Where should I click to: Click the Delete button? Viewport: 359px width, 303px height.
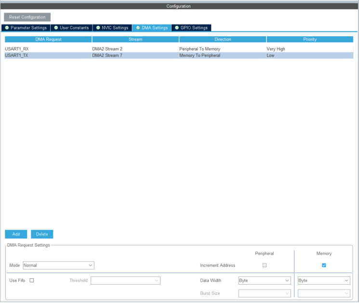pyautogui.click(x=42, y=234)
